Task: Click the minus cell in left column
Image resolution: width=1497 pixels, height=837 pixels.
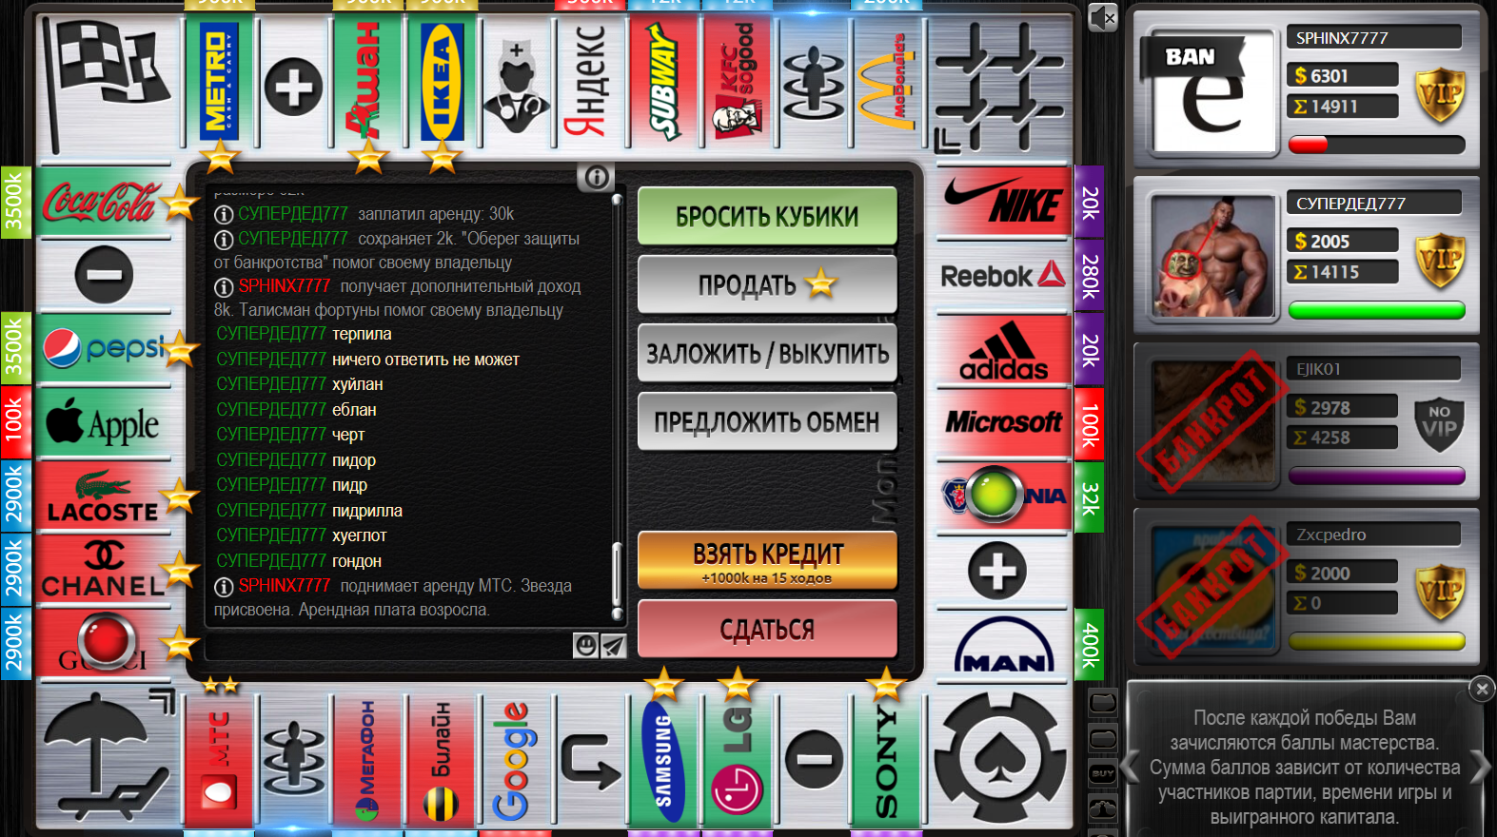Action: pos(105,275)
